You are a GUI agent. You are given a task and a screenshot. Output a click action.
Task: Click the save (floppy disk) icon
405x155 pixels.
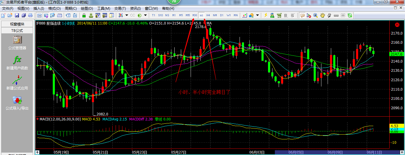(17, 15)
